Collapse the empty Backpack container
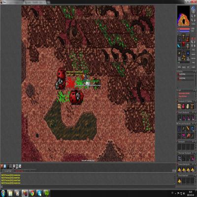The height and width of the screenshot is (197, 197). click(194, 141)
